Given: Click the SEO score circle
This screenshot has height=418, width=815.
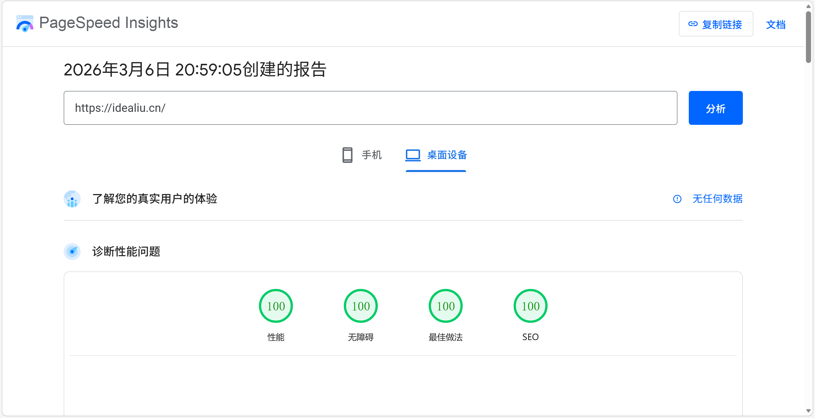Looking at the screenshot, I should tap(530, 306).
